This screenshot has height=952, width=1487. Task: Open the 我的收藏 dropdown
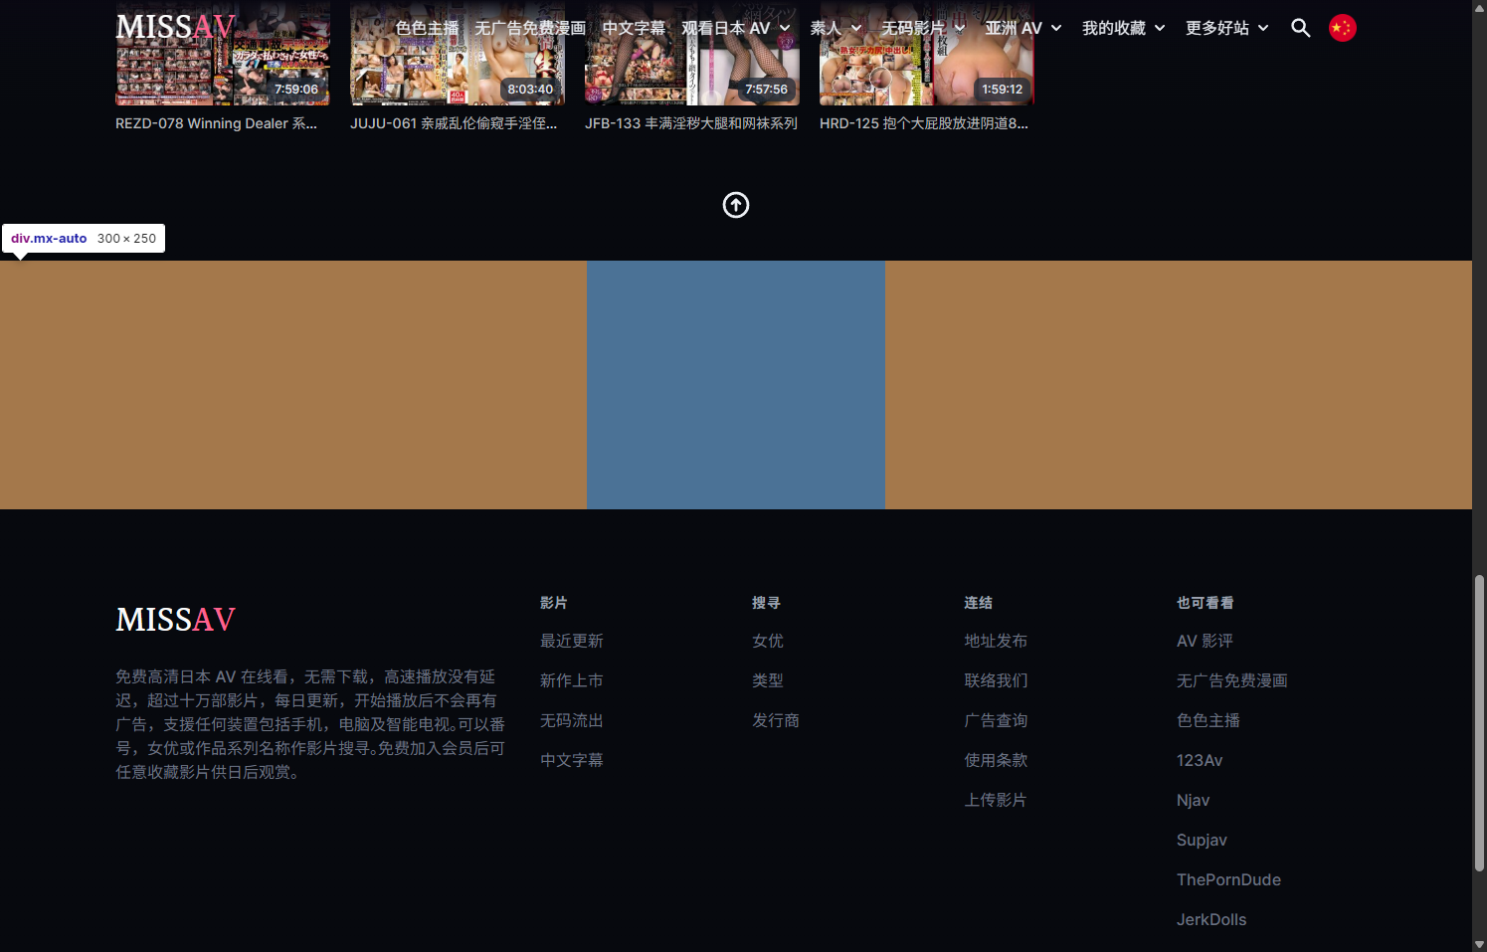(x=1123, y=28)
